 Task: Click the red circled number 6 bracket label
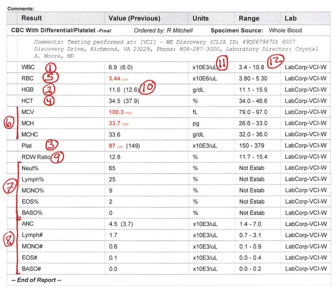point(9,123)
